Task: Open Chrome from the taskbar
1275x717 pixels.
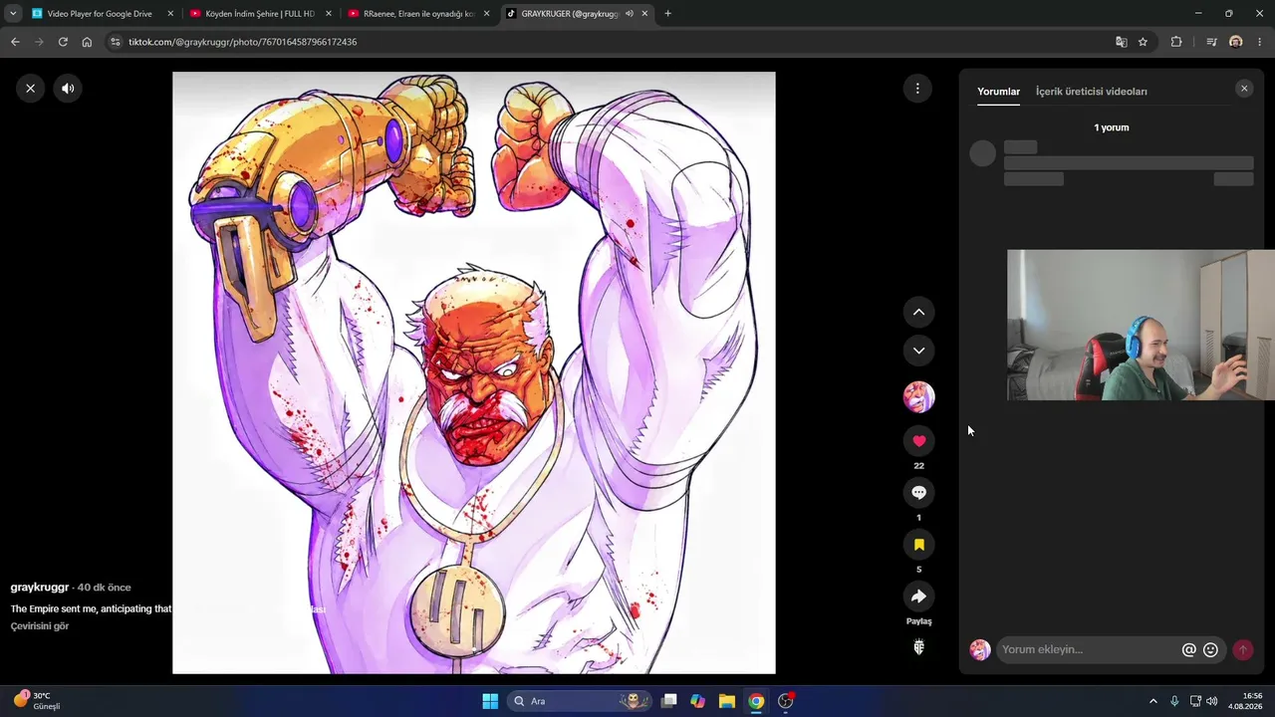Action: click(756, 701)
